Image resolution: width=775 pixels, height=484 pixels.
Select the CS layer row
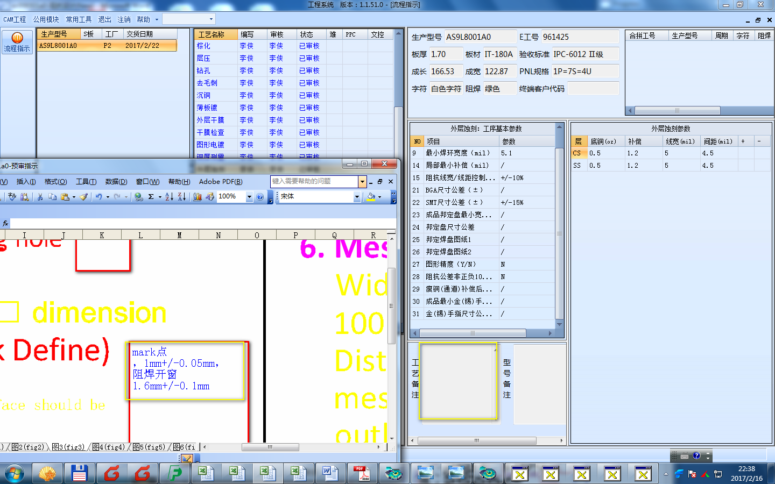[x=671, y=153]
